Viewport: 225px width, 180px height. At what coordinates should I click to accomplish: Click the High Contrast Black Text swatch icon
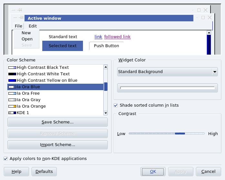(12, 68)
